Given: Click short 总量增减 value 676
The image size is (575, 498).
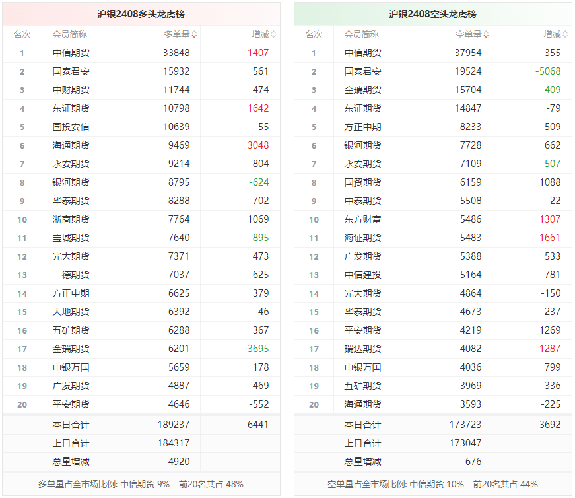Looking at the screenshot, I should coord(473,462).
